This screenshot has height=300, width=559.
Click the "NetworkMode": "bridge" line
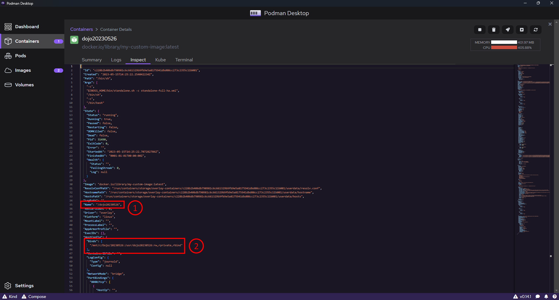[x=105, y=274]
